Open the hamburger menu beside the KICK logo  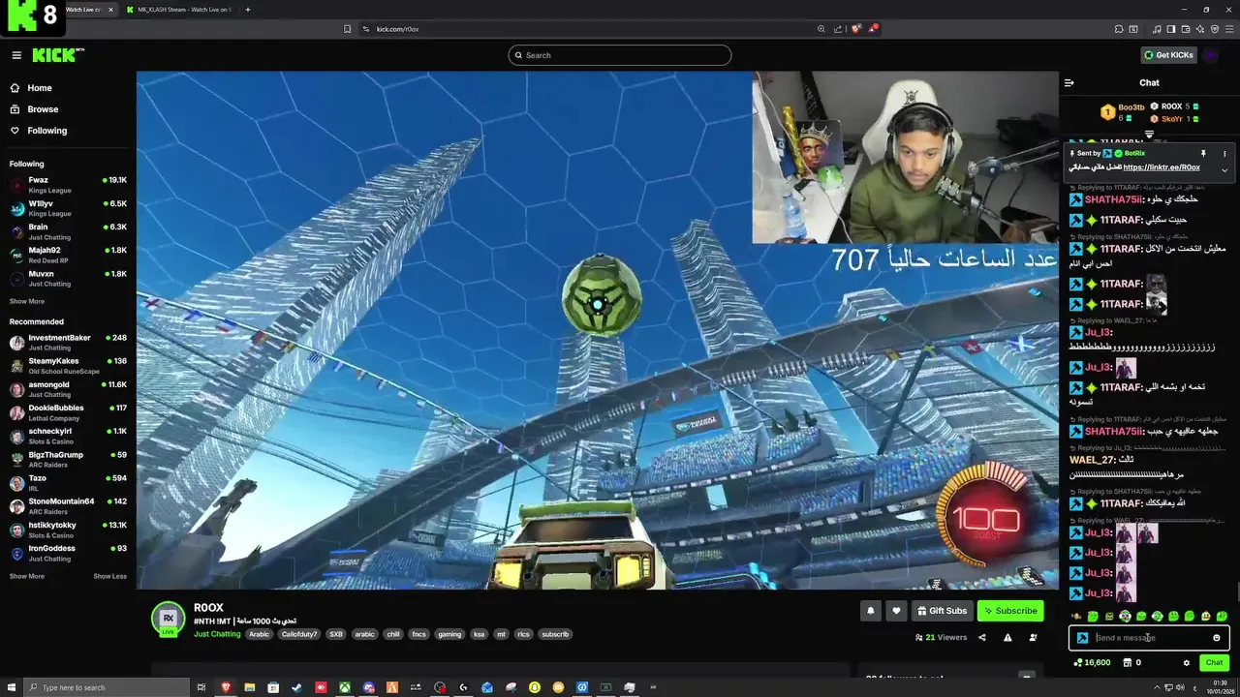(x=16, y=55)
